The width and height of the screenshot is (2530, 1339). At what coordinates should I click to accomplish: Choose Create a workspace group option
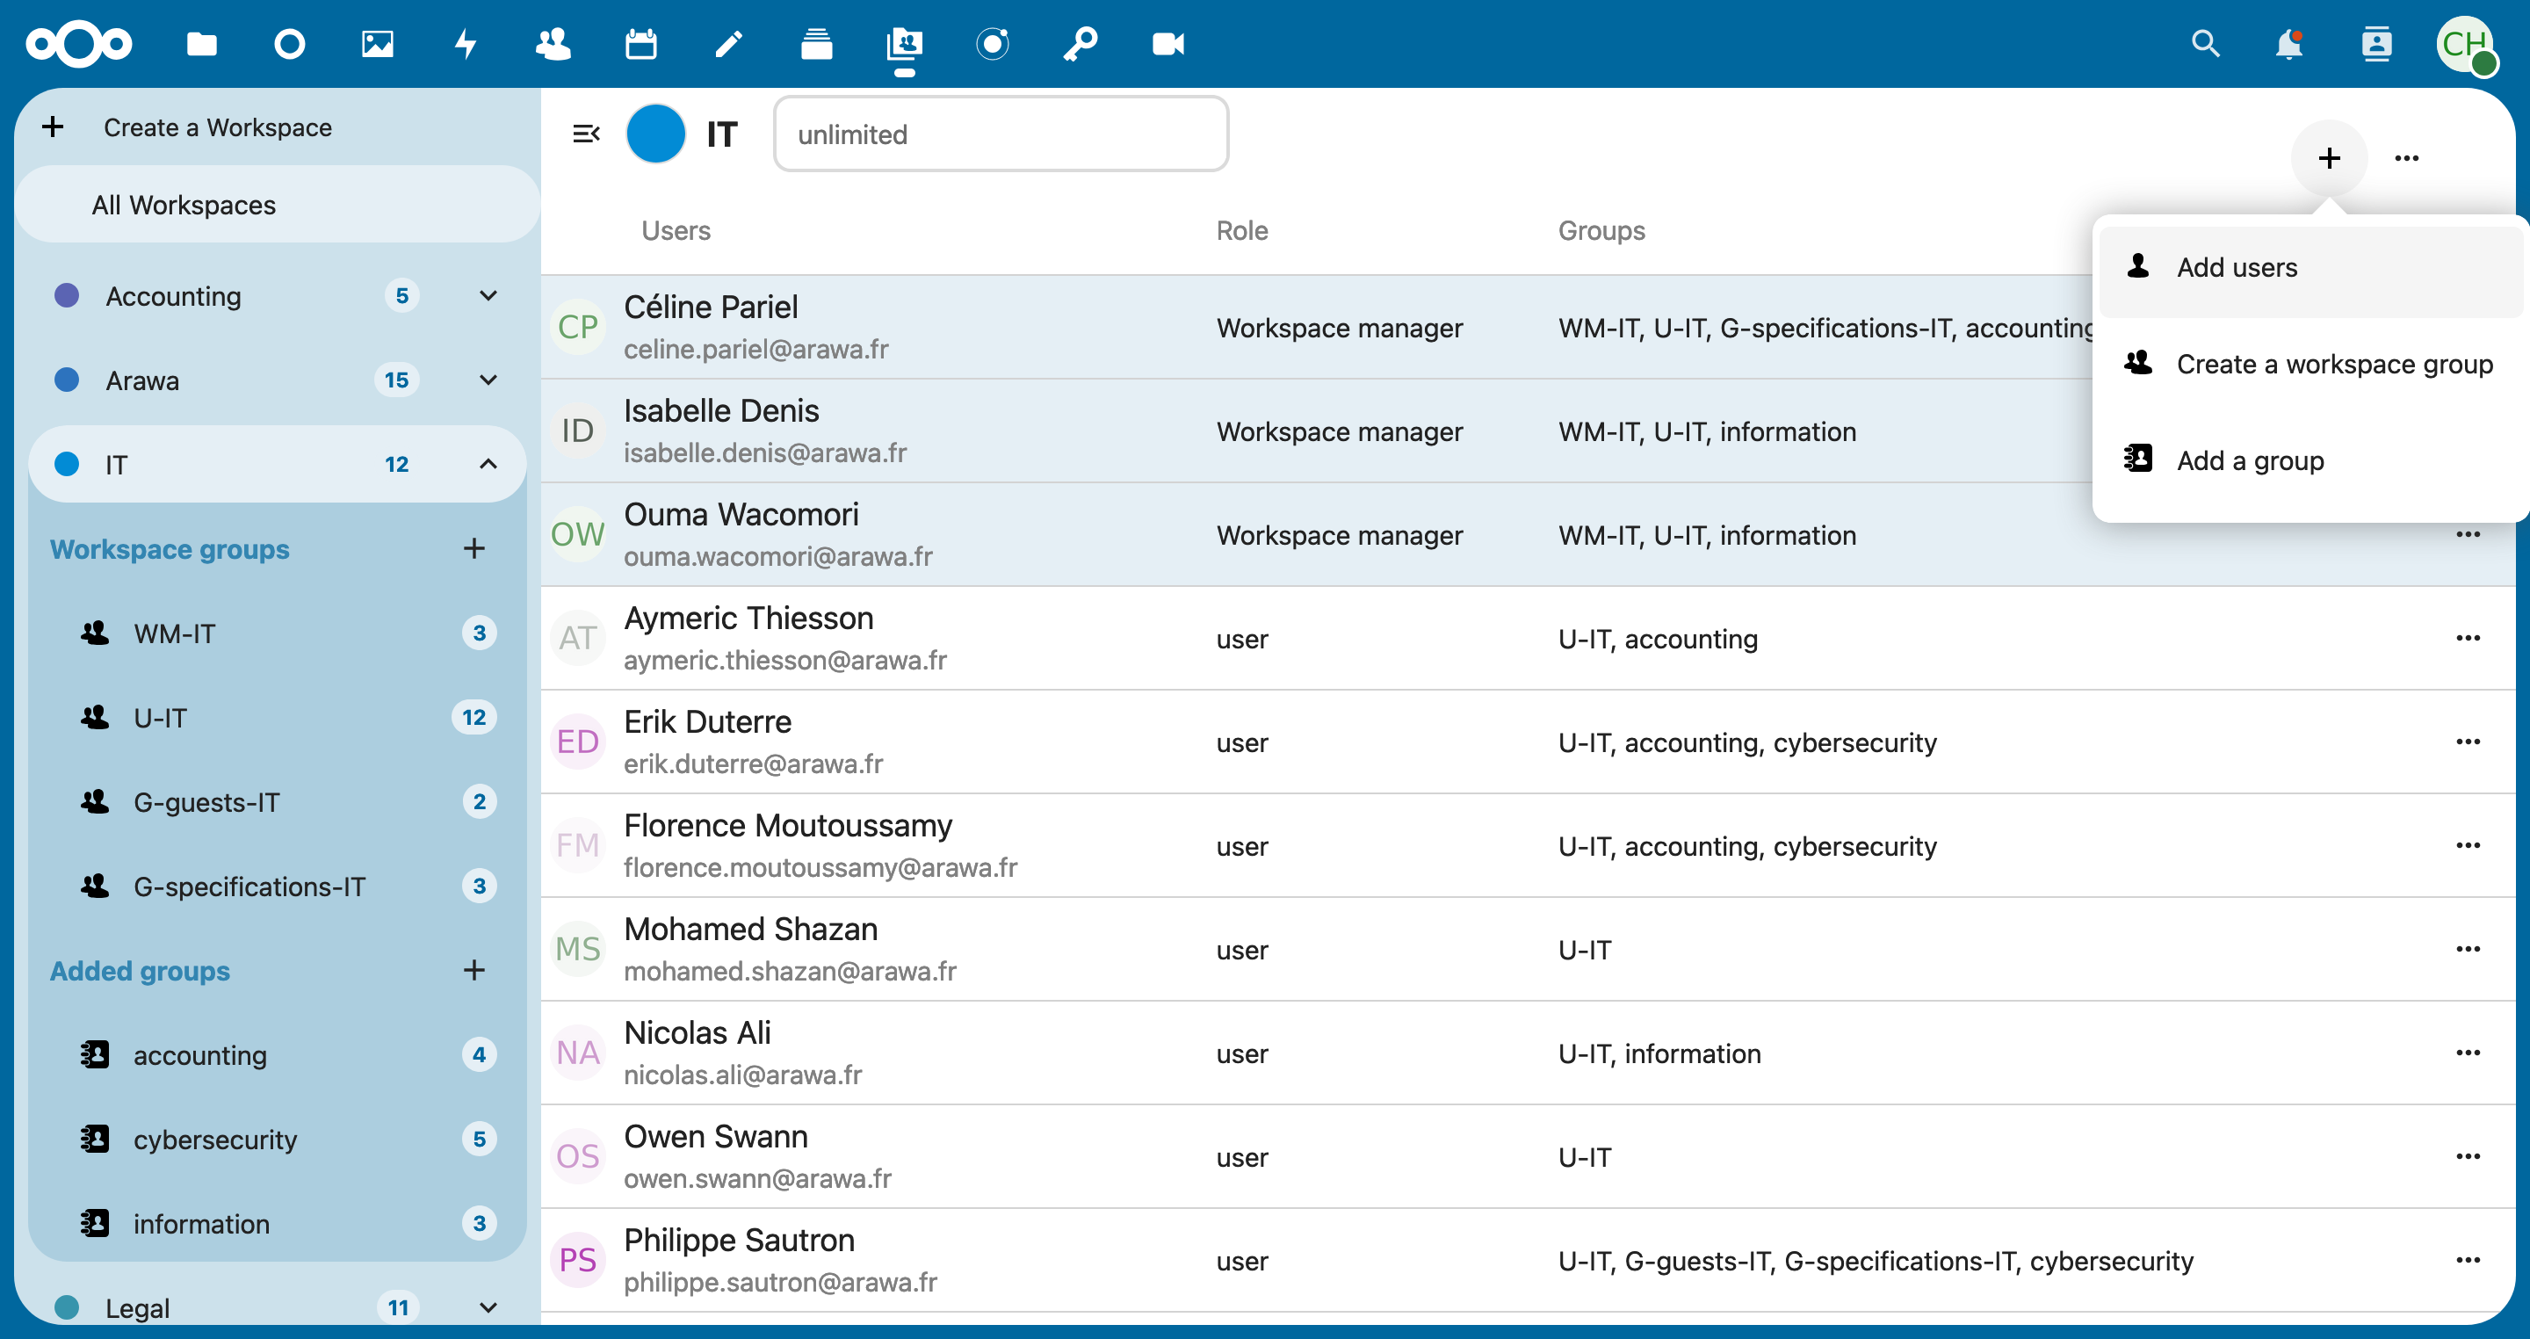pos(2333,365)
